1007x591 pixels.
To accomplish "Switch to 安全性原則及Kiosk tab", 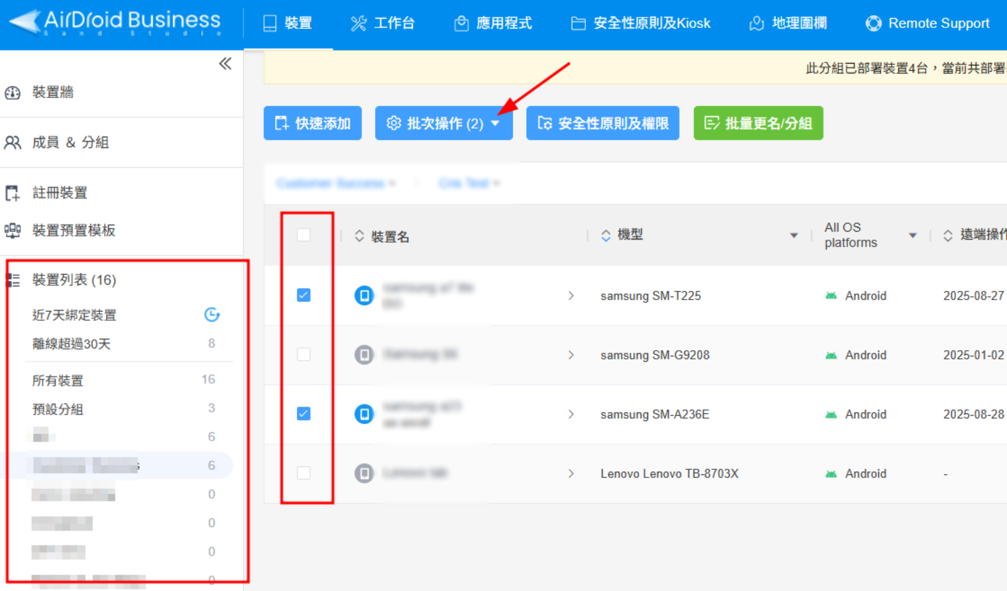I will 641,24.
